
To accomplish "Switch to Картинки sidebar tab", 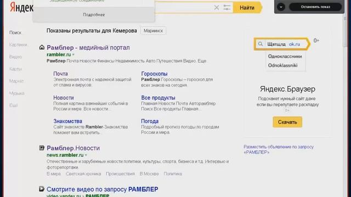I will 18,45.
